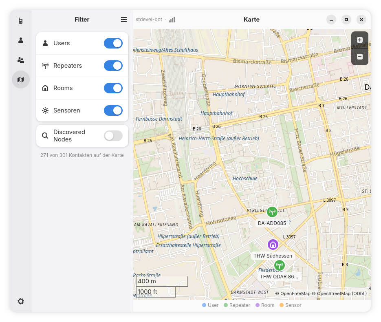Turn off the Rooms filter switch

(x=113, y=88)
